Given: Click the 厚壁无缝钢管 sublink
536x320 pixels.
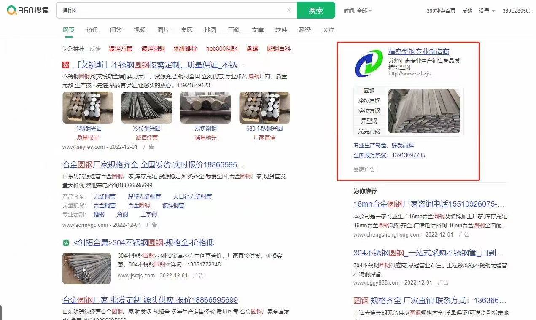Looking at the screenshot, I should pyautogui.click(x=144, y=196).
